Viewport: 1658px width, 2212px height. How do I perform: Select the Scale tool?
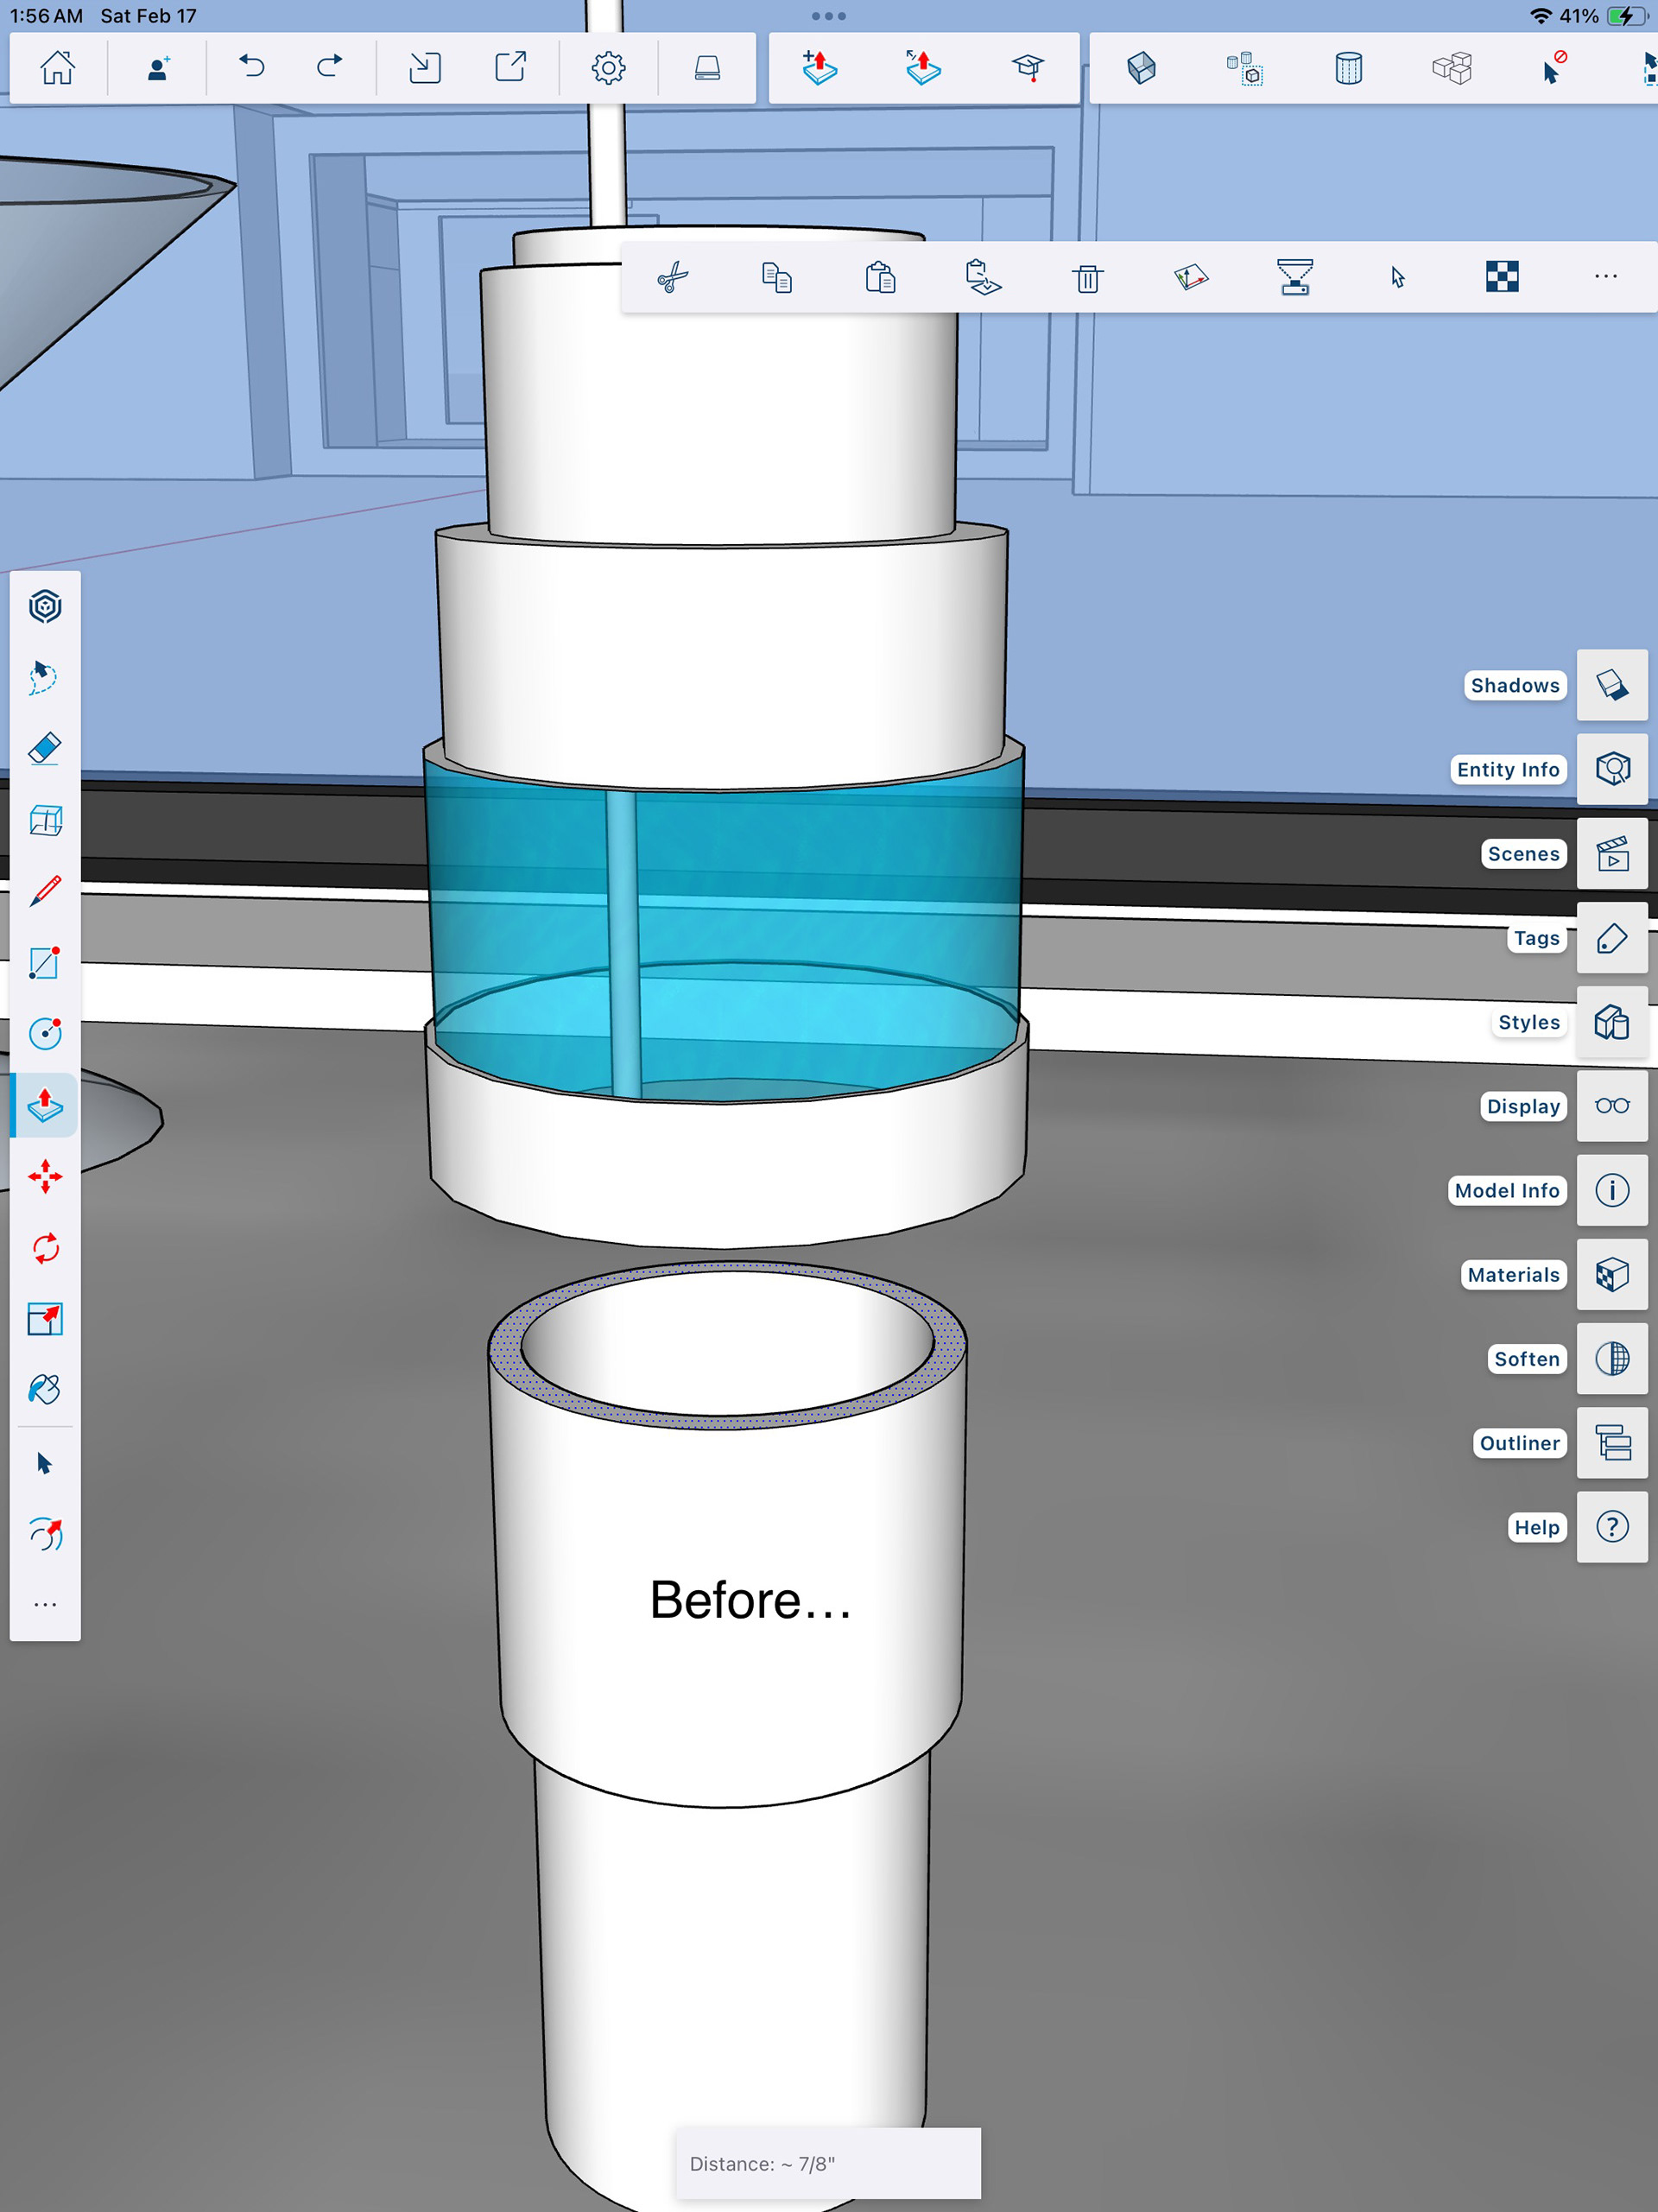coord(45,1319)
